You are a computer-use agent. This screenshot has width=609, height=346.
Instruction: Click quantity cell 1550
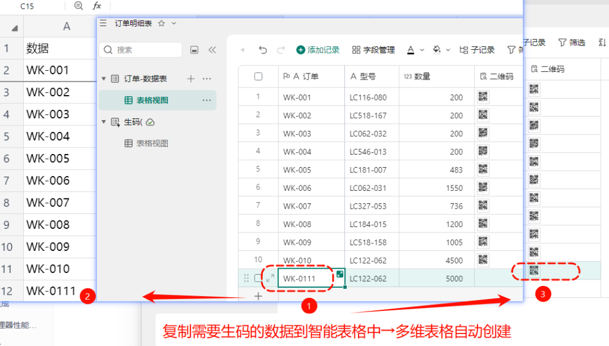click(x=437, y=188)
